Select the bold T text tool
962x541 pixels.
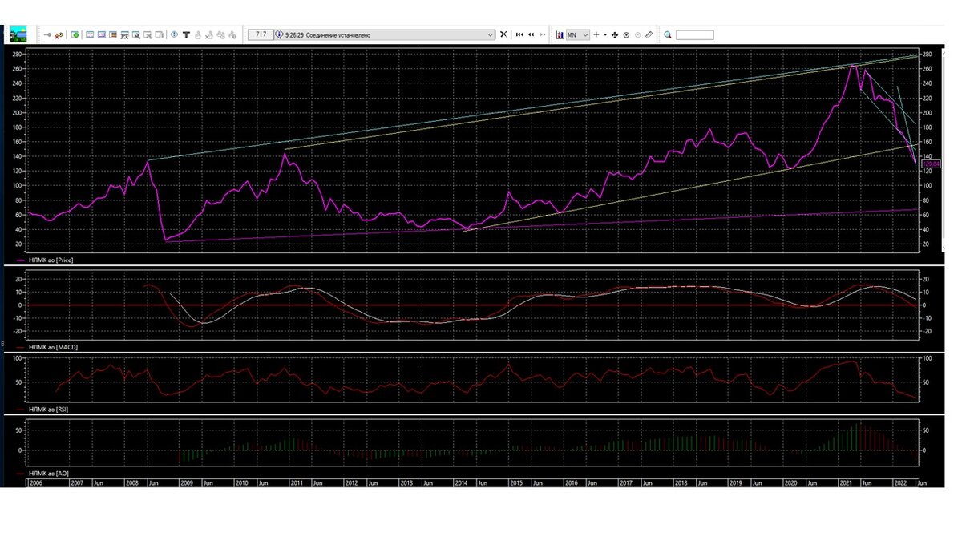coord(186,35)
